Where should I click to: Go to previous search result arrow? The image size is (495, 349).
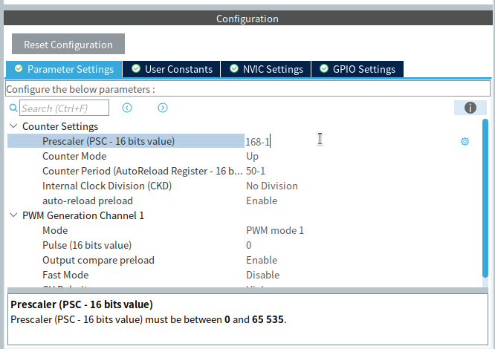127,108
